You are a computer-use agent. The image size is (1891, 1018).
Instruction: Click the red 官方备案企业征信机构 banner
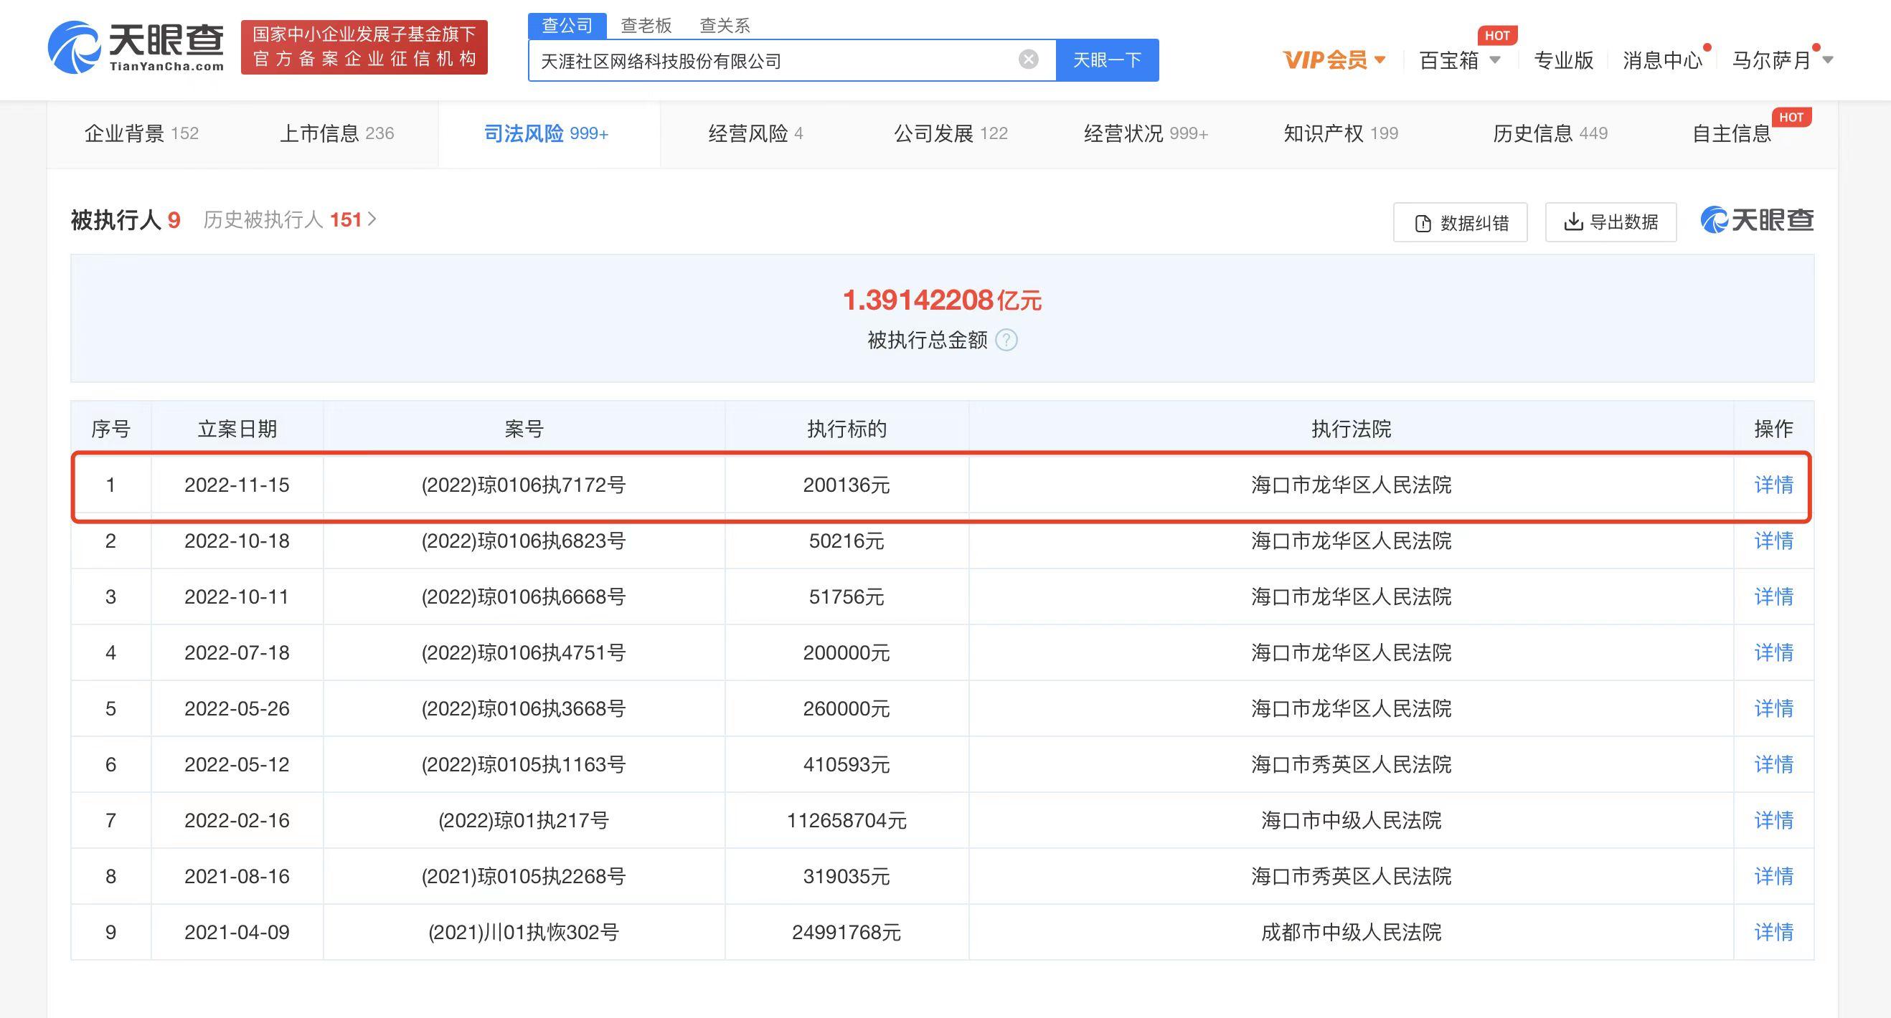364,47
